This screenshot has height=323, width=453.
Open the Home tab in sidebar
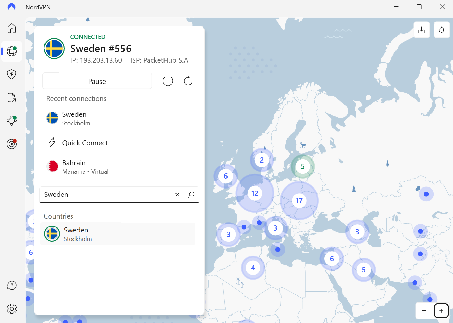12,28
